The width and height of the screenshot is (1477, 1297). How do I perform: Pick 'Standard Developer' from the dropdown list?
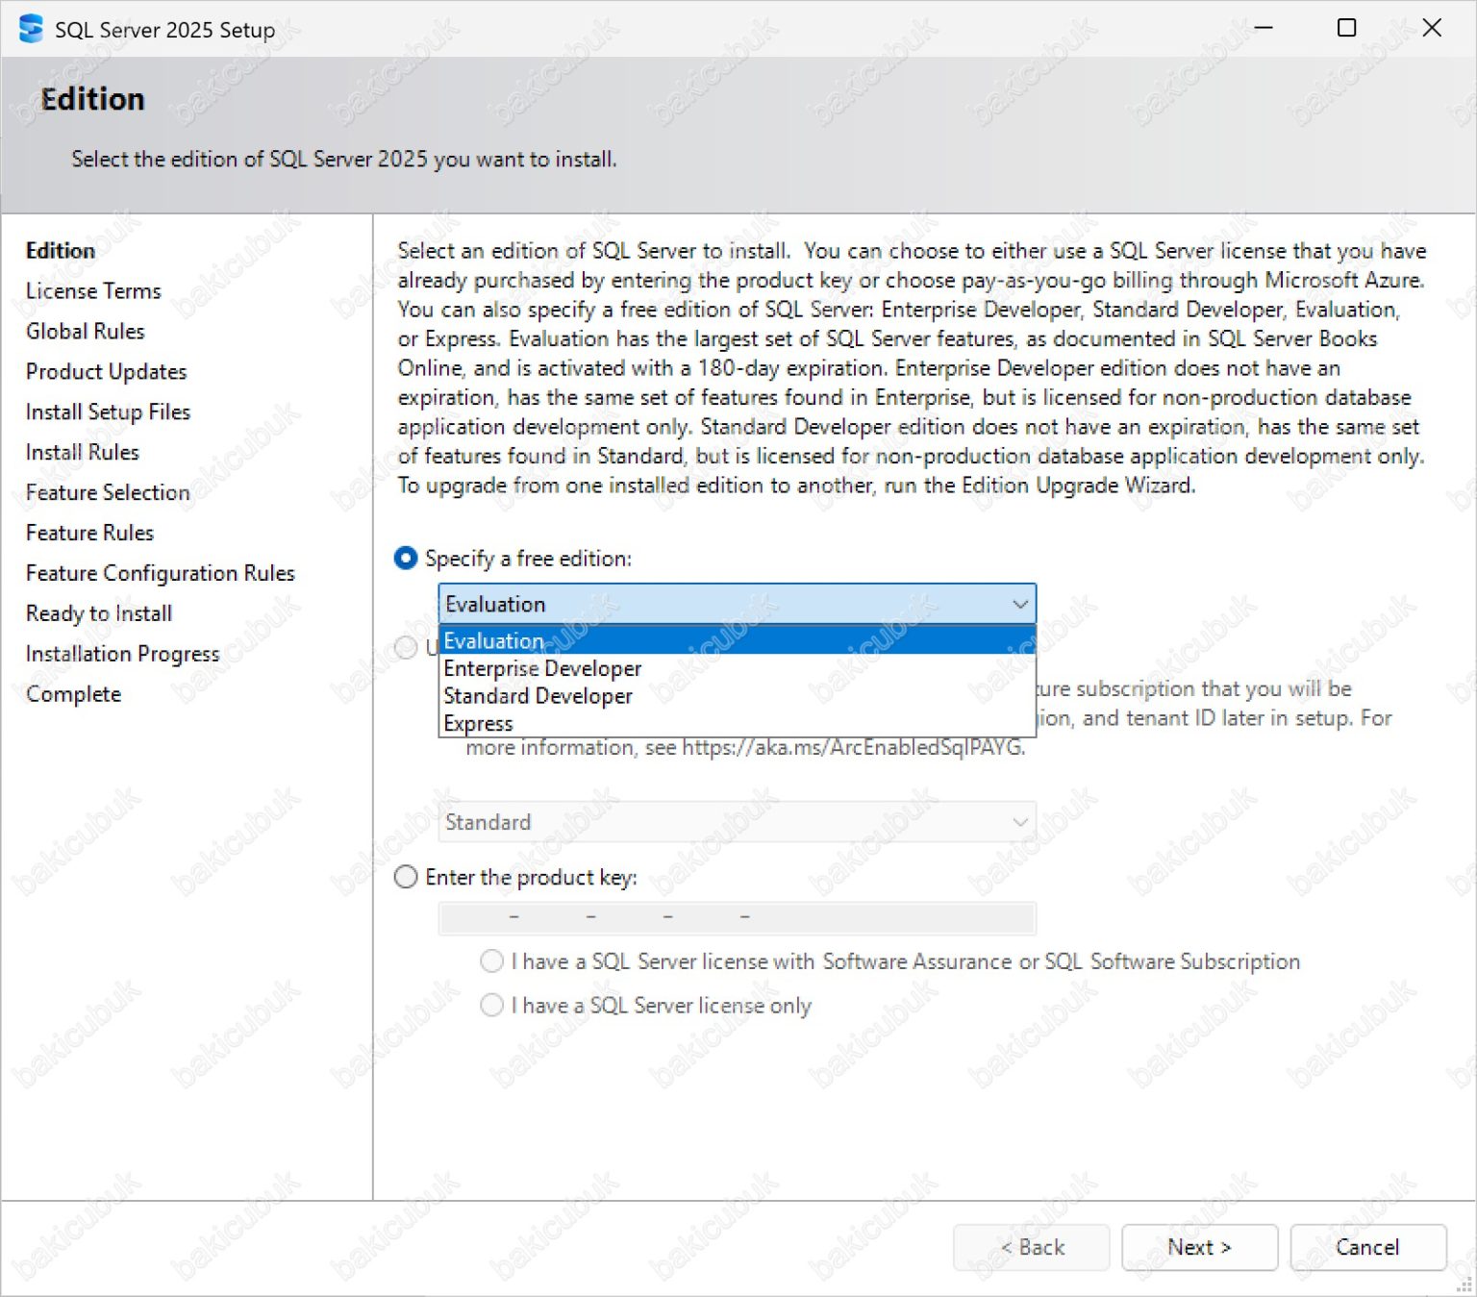click(538, 695)
